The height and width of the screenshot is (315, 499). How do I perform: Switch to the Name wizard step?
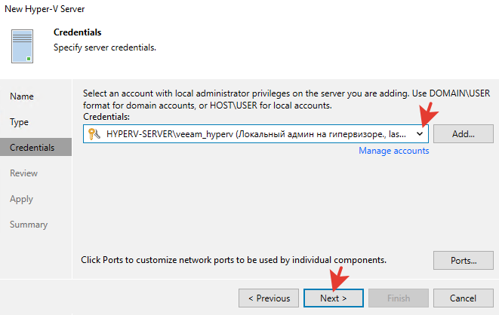click(22, 96)
